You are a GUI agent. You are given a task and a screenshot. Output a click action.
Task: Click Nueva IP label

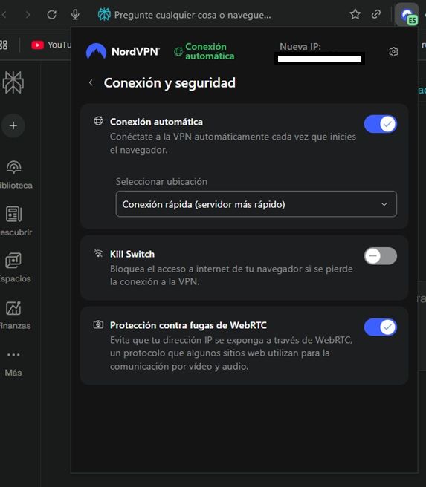click(300, 47)
